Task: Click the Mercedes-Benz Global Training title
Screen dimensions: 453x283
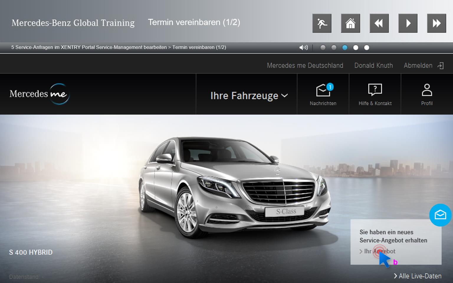Action: pyautogui.click(x=73, y=23)
